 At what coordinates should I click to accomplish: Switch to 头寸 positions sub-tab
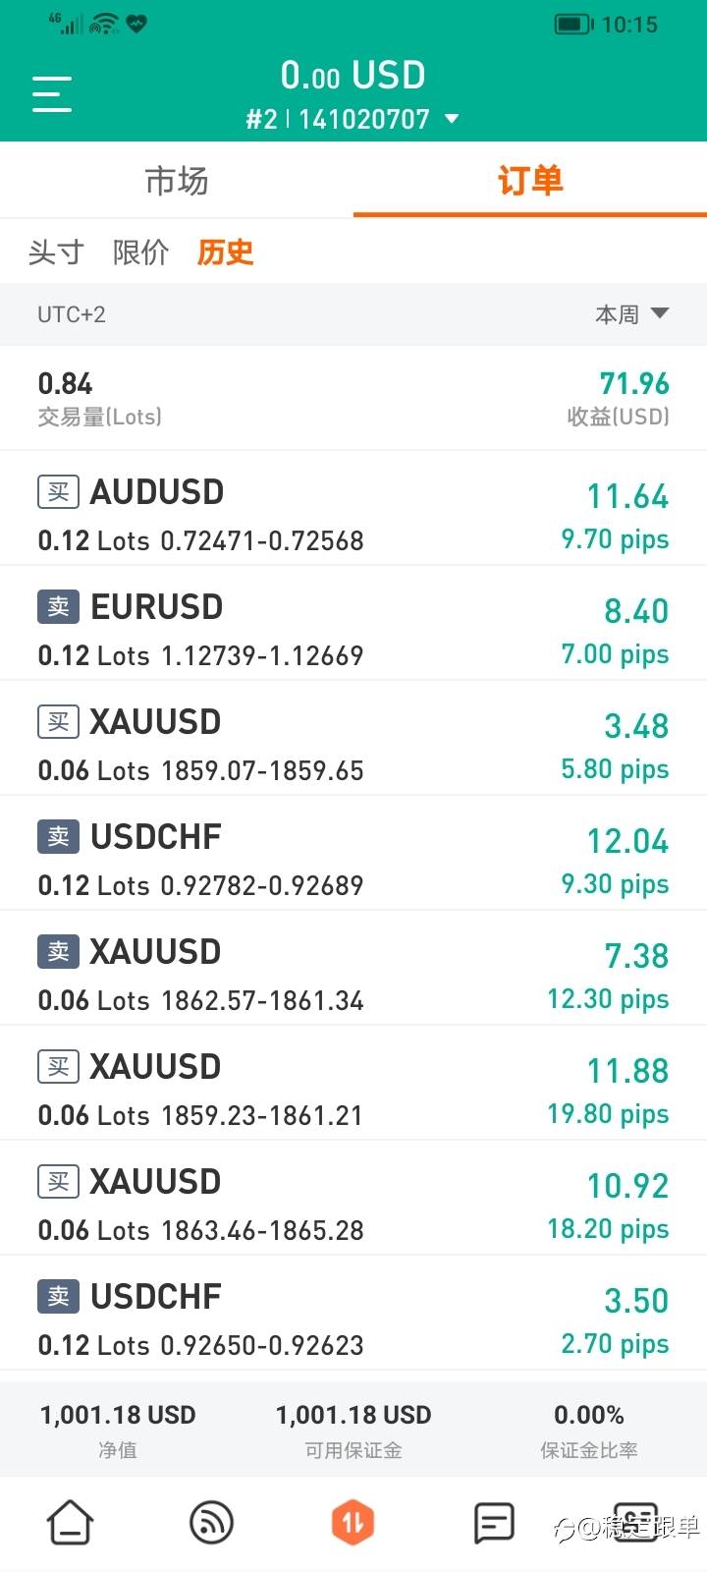(56, 253)
